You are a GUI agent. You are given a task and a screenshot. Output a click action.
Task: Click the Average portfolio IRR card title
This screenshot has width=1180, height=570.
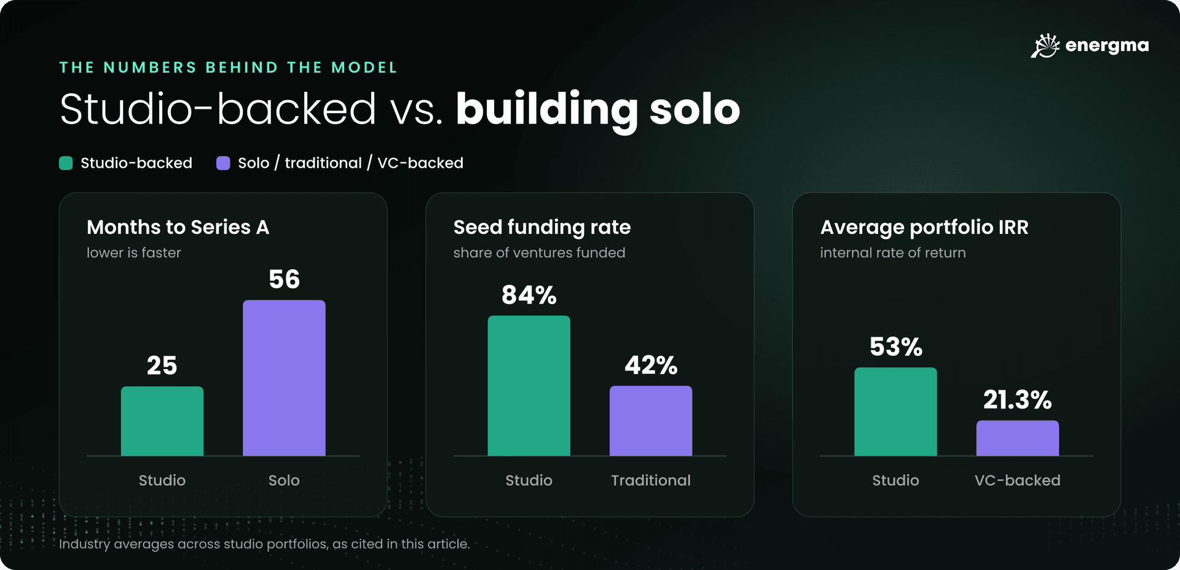(924, 227)
